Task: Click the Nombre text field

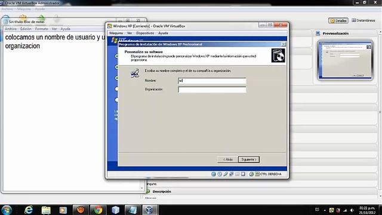Action: coord(212,81)
